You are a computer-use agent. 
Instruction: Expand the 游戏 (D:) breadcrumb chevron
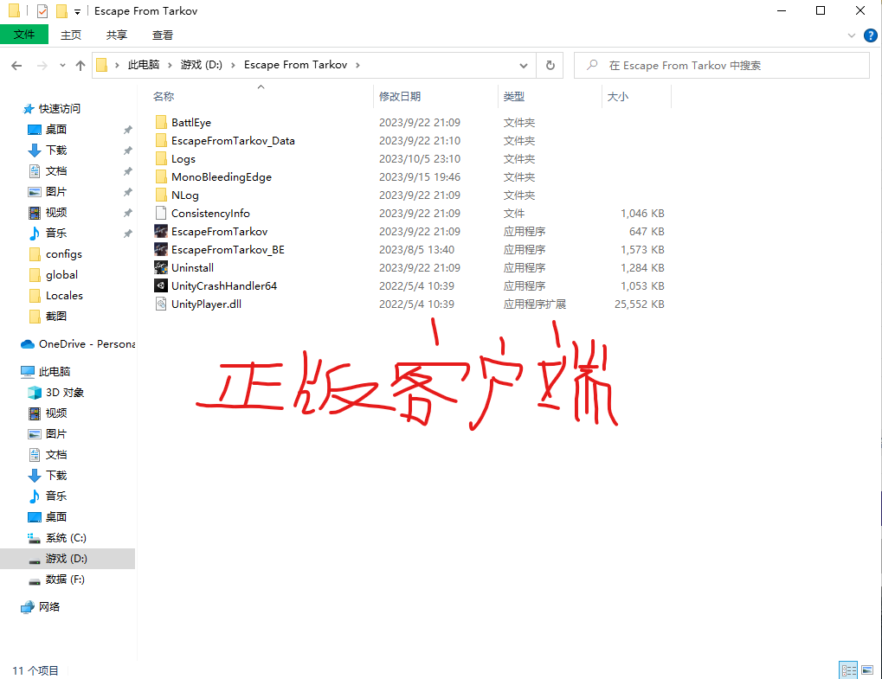click(233, 65)
